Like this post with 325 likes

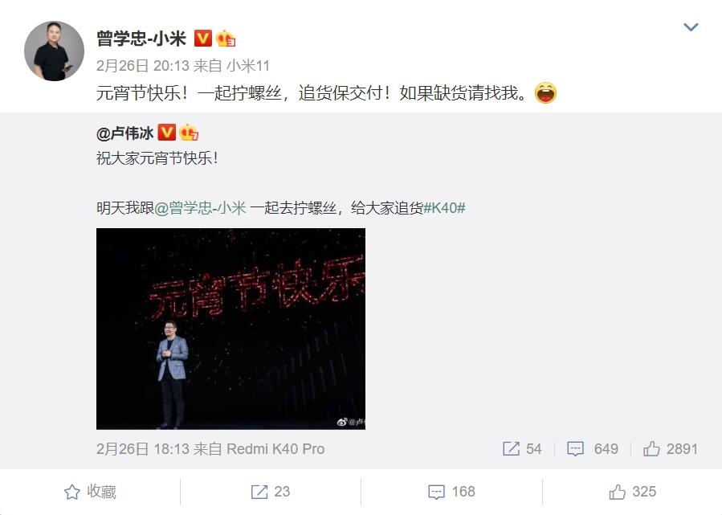632,492
